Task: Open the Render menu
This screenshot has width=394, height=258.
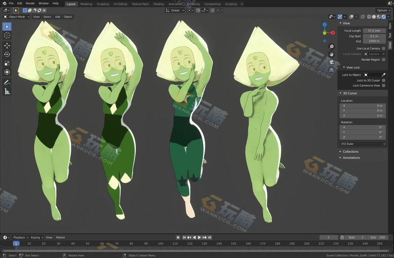Action: tap(30, 3)
